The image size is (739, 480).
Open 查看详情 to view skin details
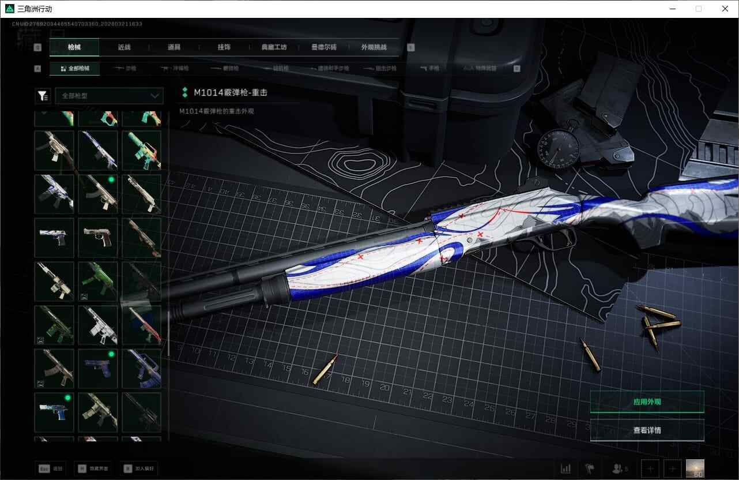[x=647, y=430]
